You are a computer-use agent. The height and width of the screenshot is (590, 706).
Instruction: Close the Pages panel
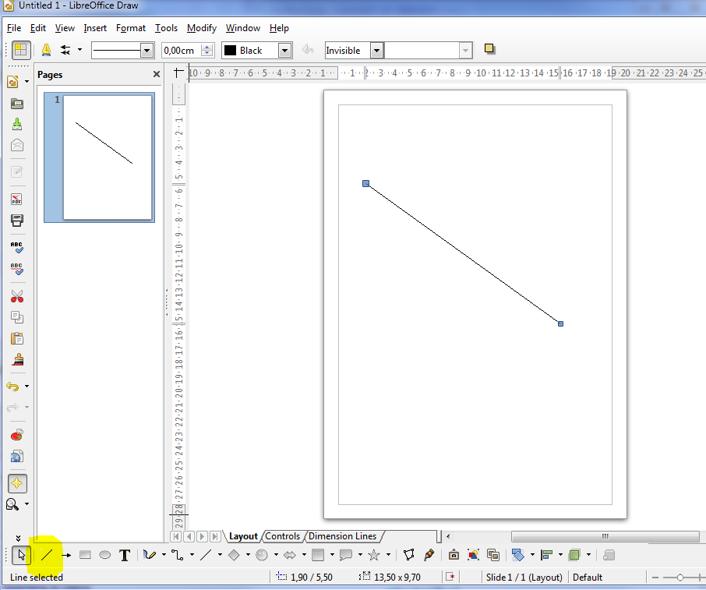click(x=156, y=74)
